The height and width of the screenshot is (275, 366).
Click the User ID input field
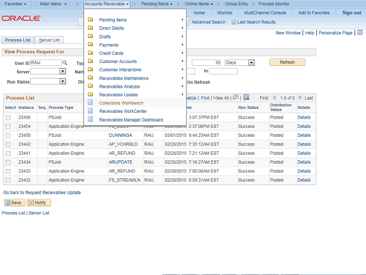point(45,62)
